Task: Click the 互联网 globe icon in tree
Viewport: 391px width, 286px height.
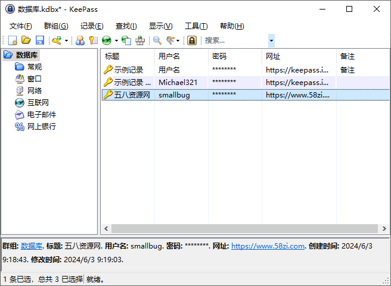Action: (20, 103)
